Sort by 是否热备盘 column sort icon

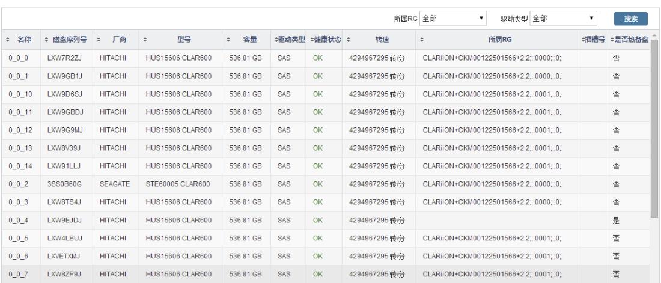612,40
